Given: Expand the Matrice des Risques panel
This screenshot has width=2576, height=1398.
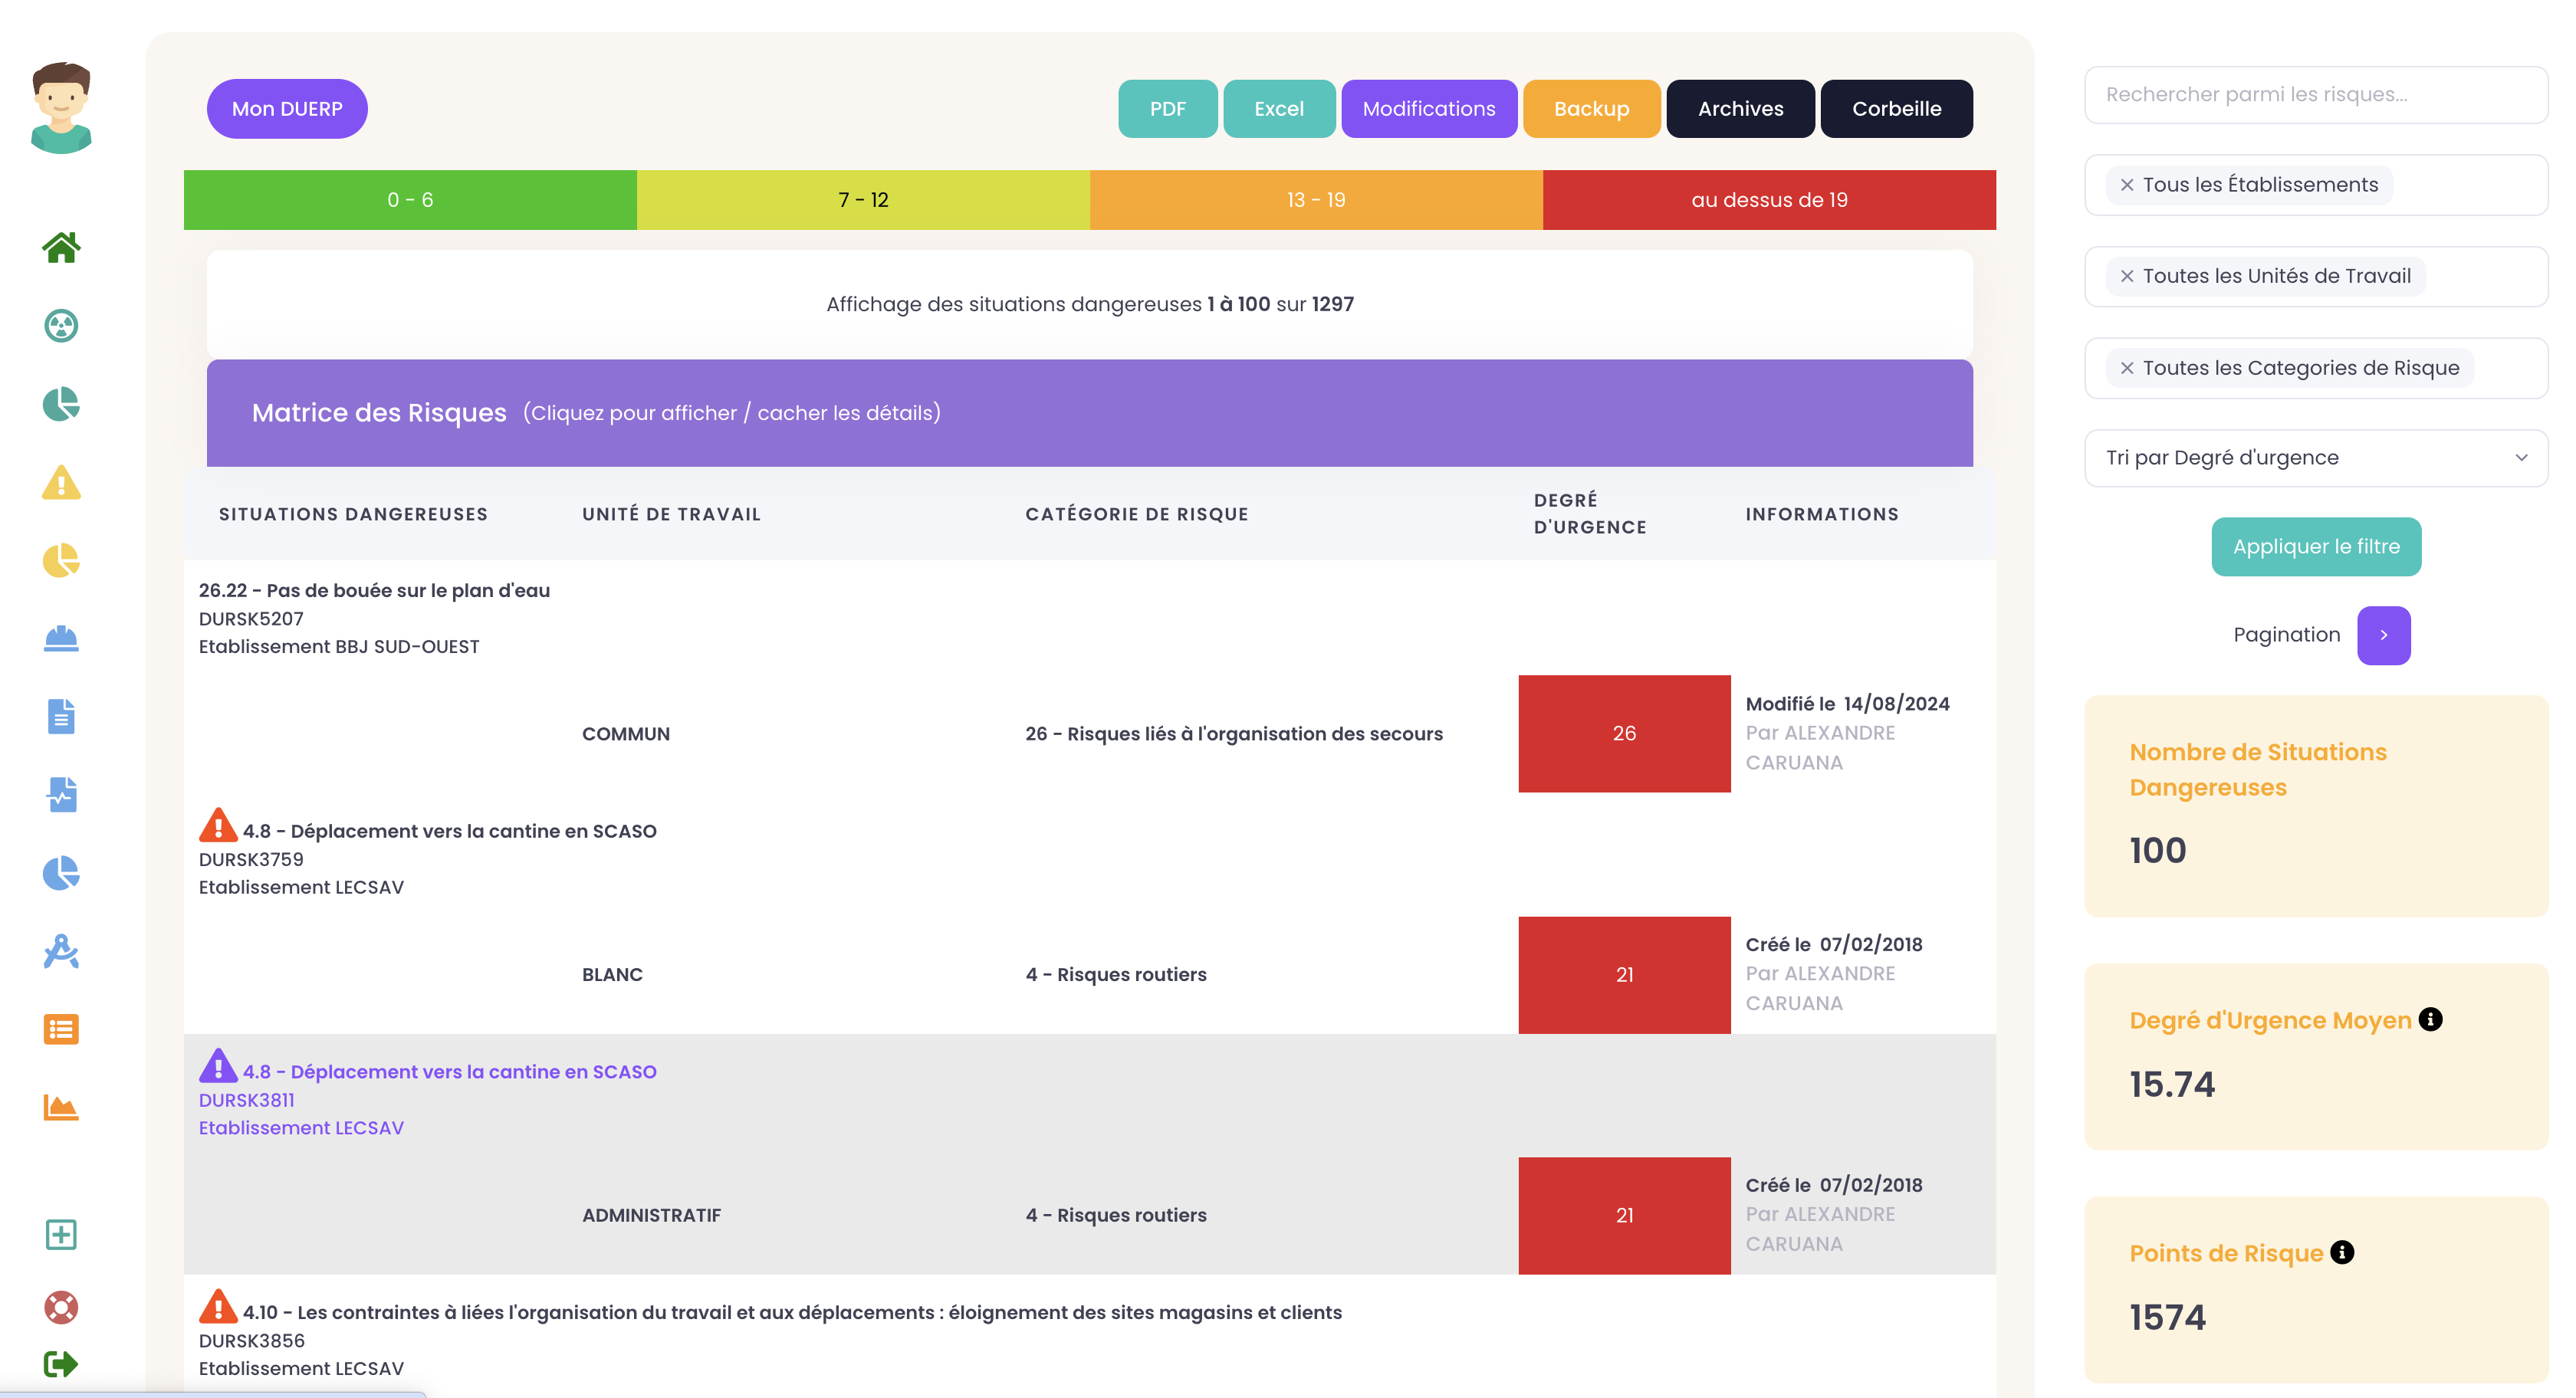Looking at the screenshot, I should pyautogui.click(x=1089, y=413).
